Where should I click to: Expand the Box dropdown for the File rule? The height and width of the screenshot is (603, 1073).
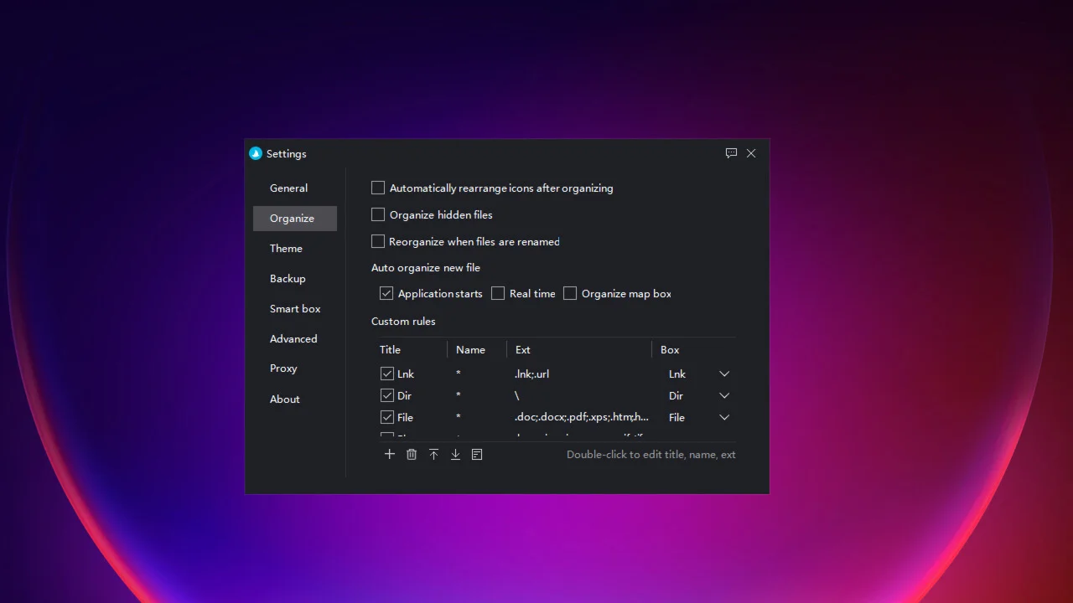(699, 417)
